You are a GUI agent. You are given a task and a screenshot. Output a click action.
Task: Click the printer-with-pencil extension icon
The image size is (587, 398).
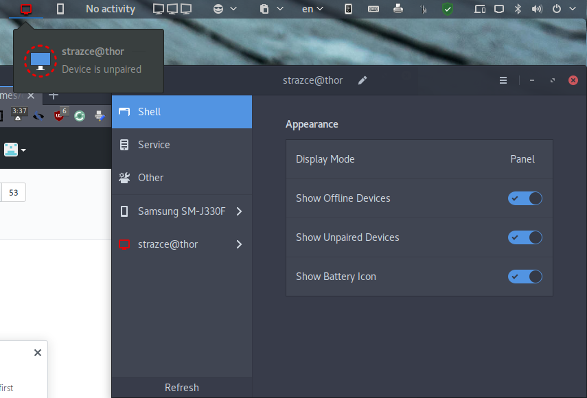100,116
